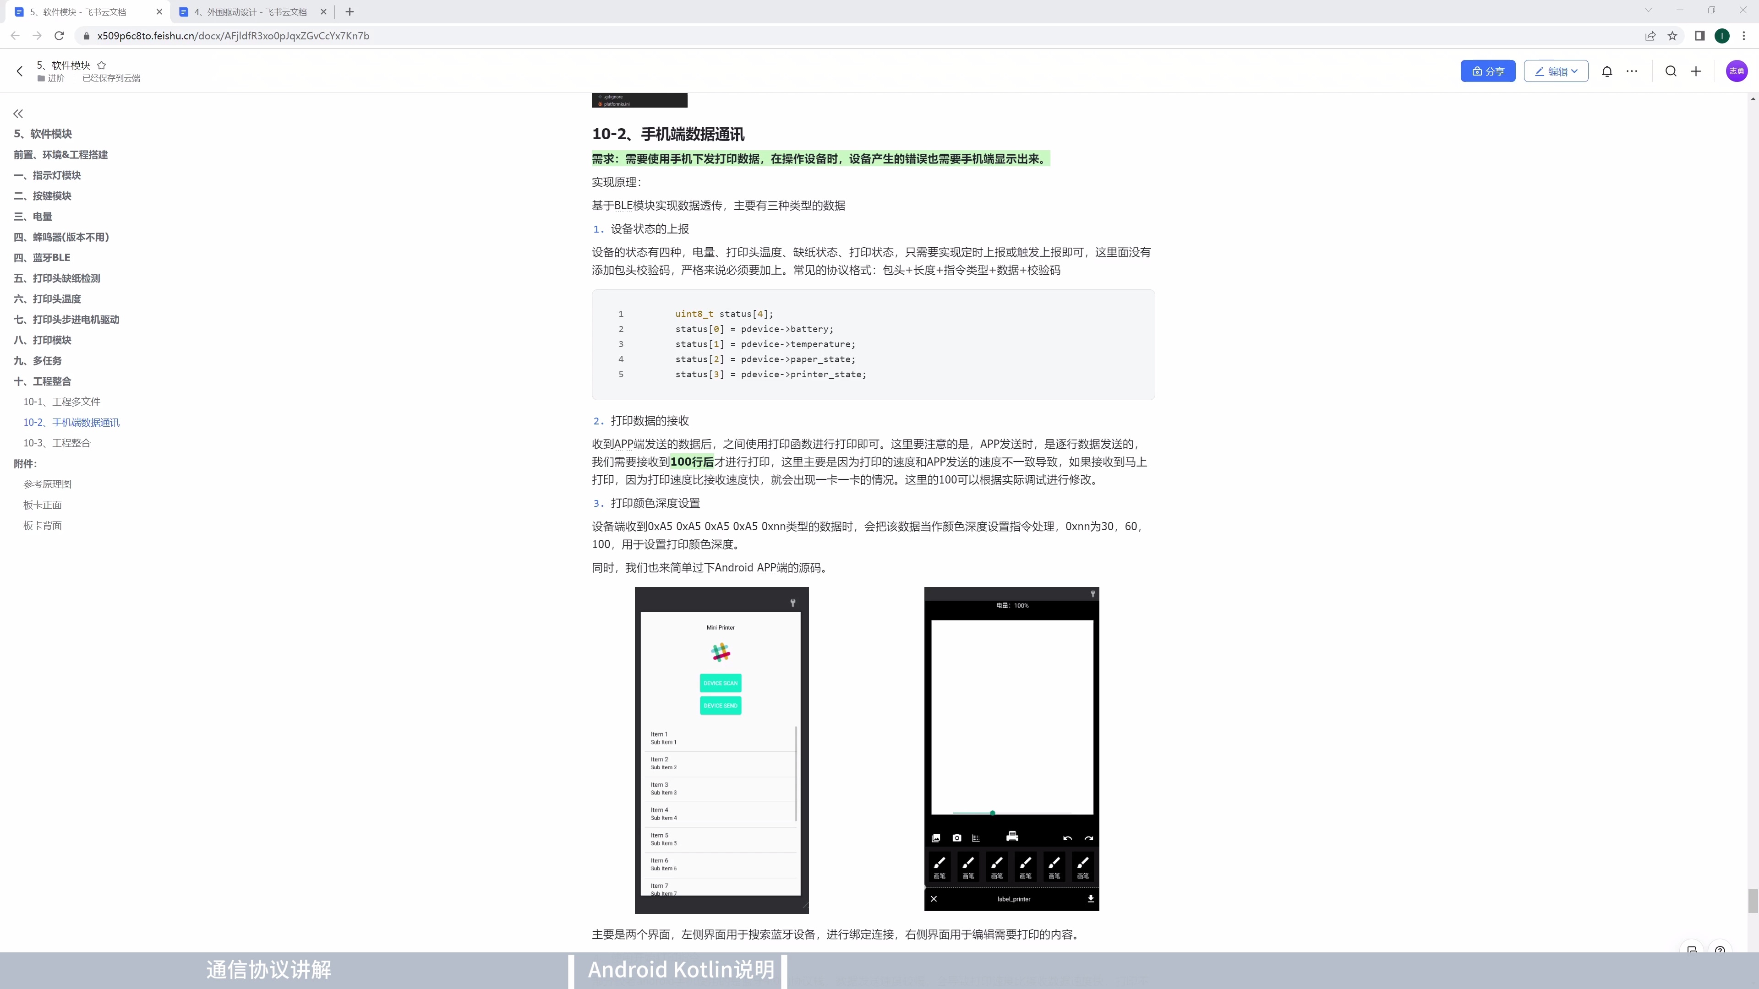Viewport: 1759px width, 989px height.
Task: Click the blue 分享 button
Action: click(x=1488, y=71)
